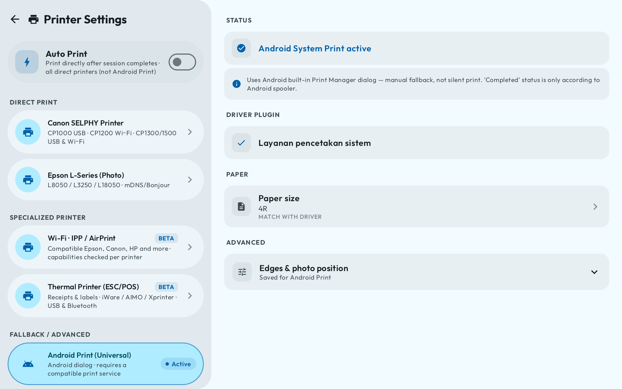Click the checkmark beside Layanan pencetakan sistem
622x389 pixels.
coord(241,143)
